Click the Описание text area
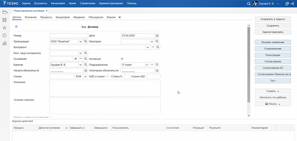This screenshot has width=297, height=141. [x=105, y=88]
